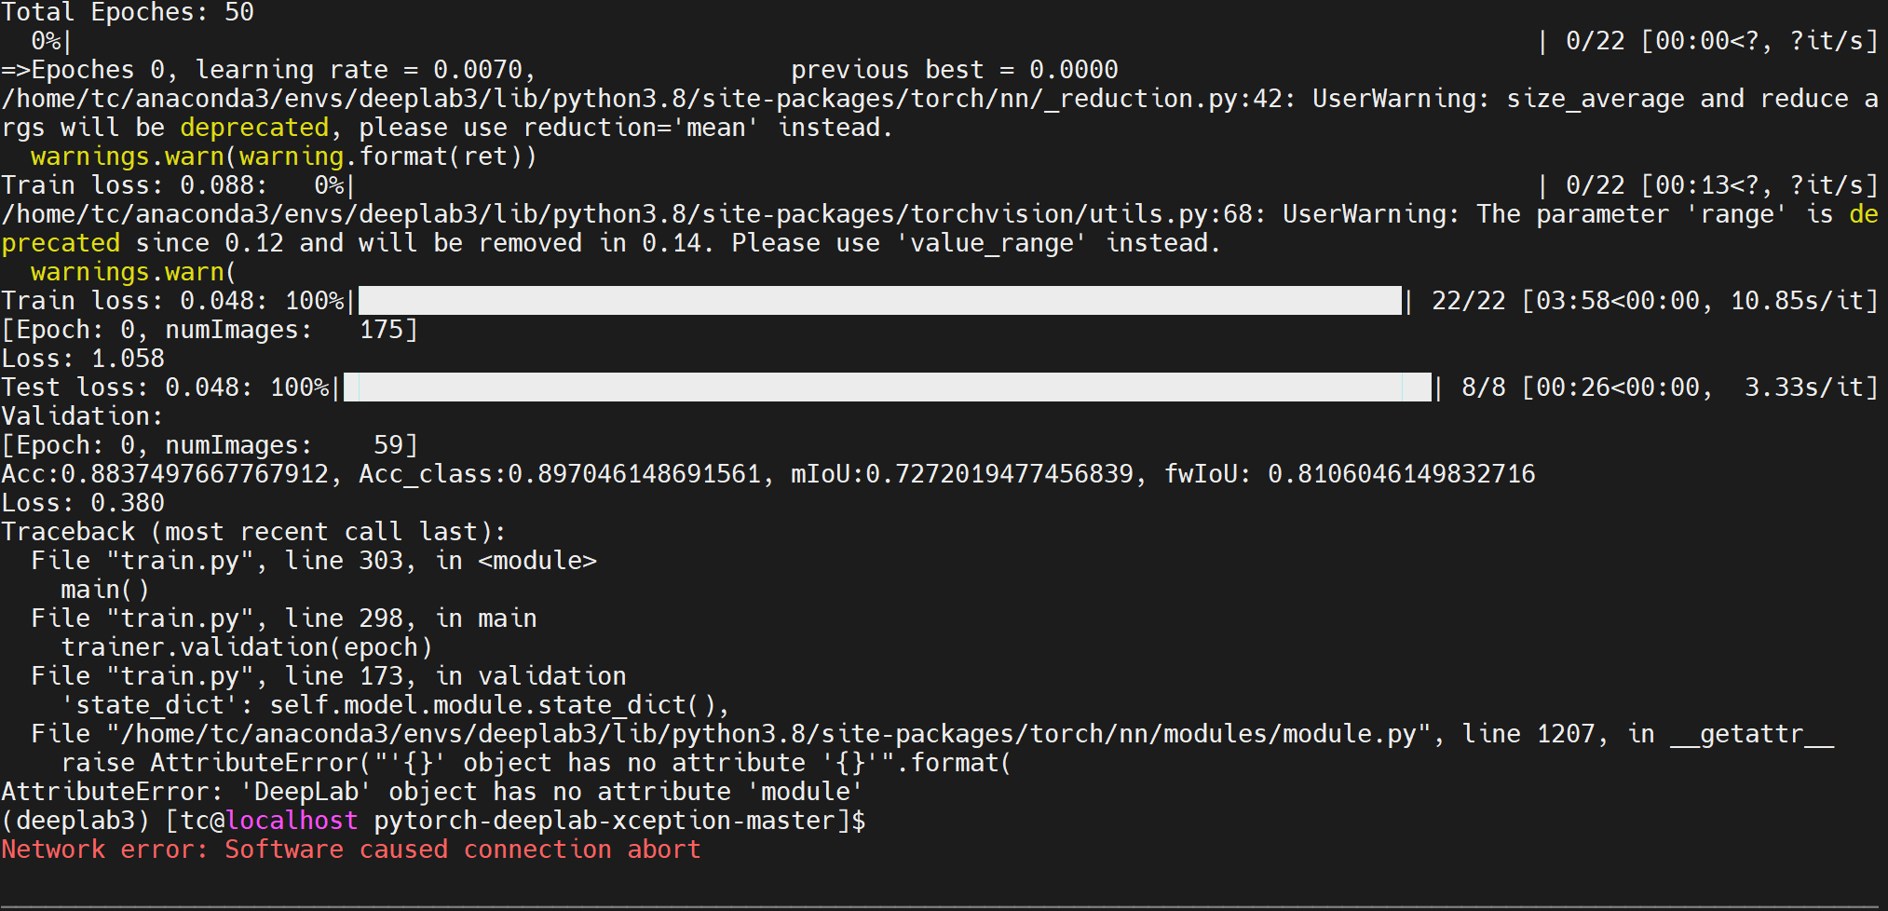
Task: Click the red Network error message
Action: click(x=351, y=850)
